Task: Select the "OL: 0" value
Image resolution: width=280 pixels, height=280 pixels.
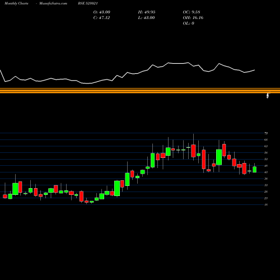Action: coord(189,24)
